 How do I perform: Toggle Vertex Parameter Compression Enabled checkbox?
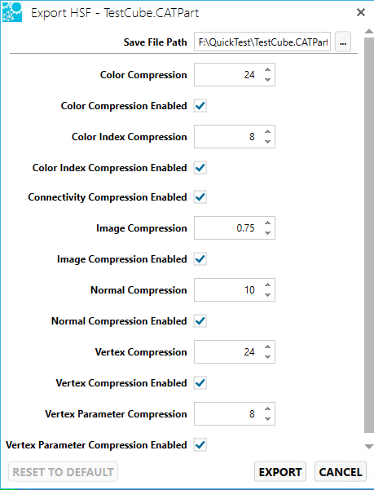pyautogui.click(x=200, y=444)
